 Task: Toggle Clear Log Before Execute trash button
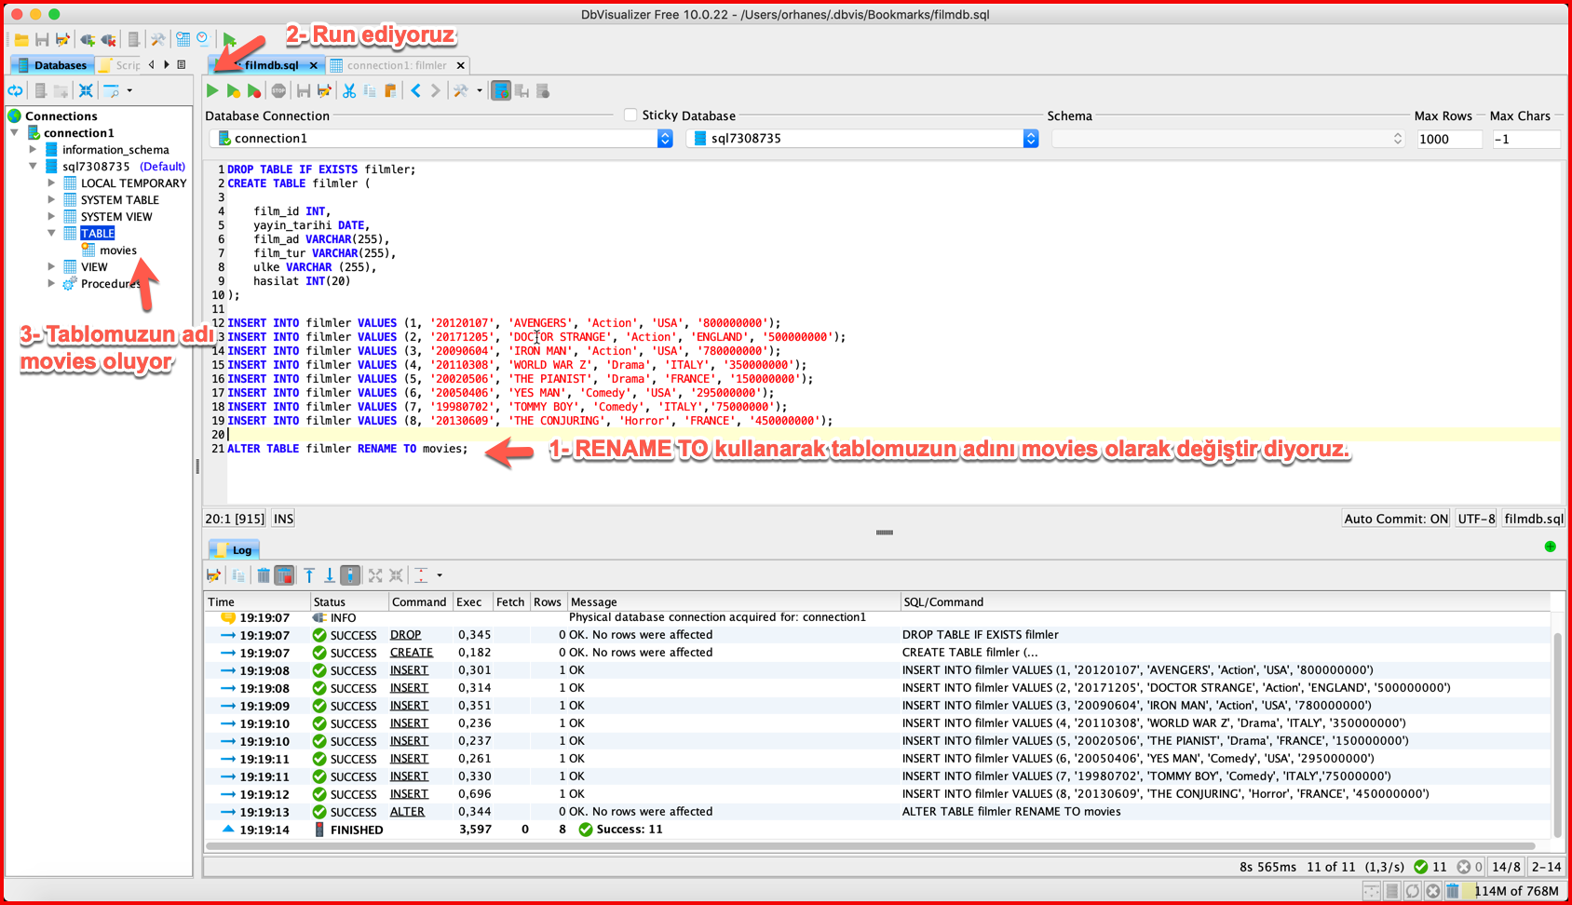point(285,575)
